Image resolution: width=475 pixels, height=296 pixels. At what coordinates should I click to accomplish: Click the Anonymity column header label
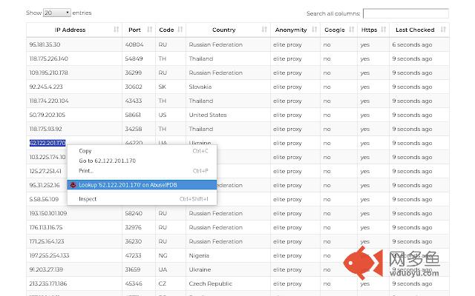[291, 30]
